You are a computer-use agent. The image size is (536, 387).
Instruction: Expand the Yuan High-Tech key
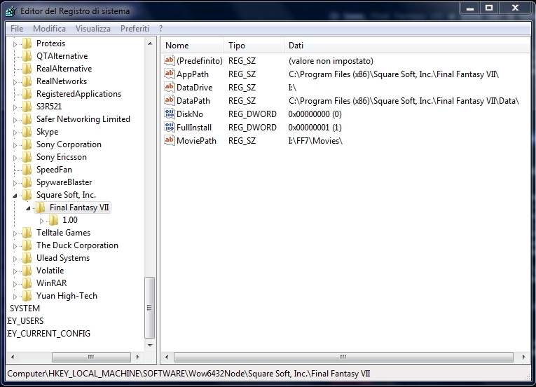[15, 297]
